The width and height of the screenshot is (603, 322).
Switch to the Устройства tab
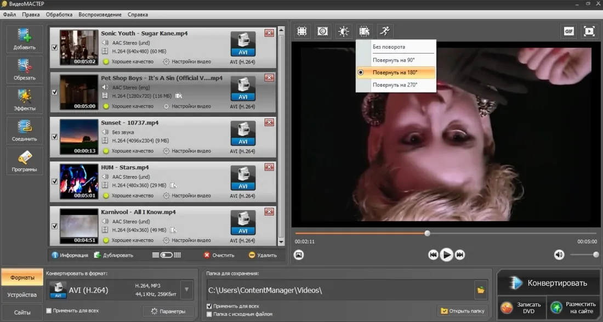coord(22,295)
